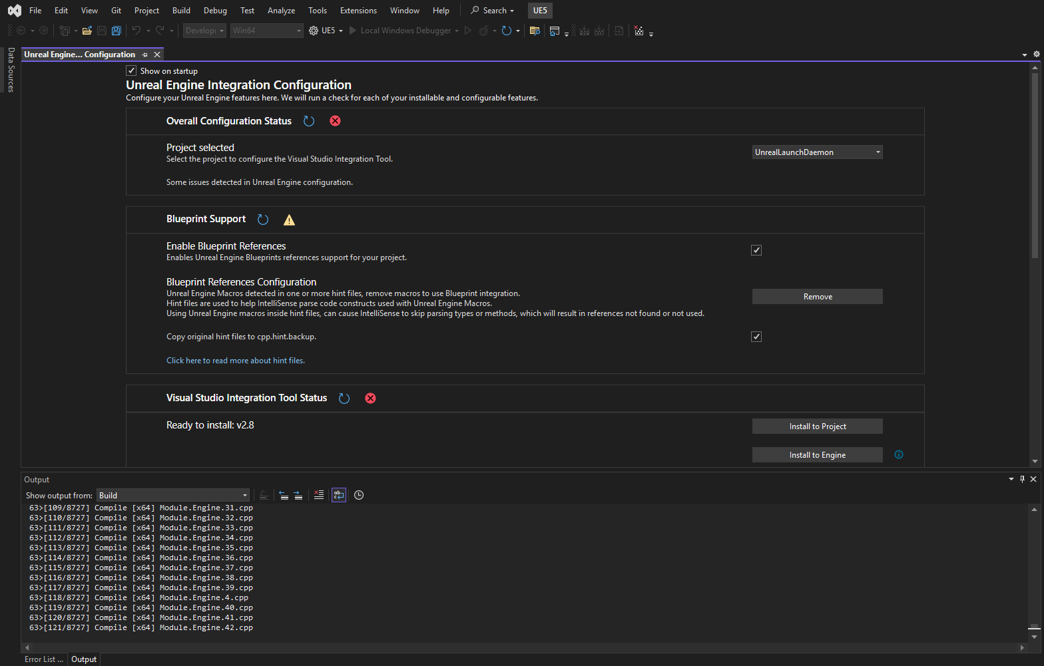Click the Visual Studio logo icon
Screen dimensions: 1044x666
coord(14,11)
